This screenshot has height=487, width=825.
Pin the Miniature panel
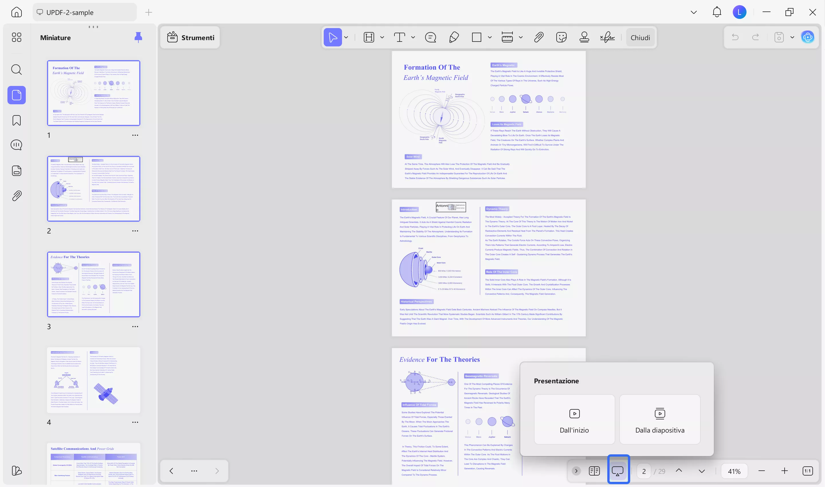138,37
